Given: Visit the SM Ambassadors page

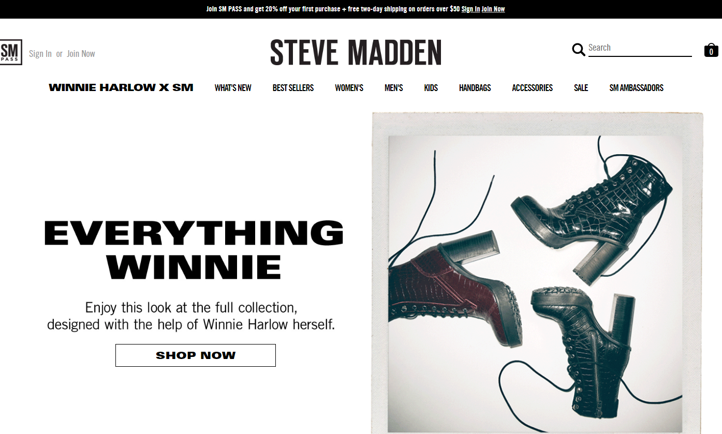Looking at the screenshot, I should click(x=636, y=88).
